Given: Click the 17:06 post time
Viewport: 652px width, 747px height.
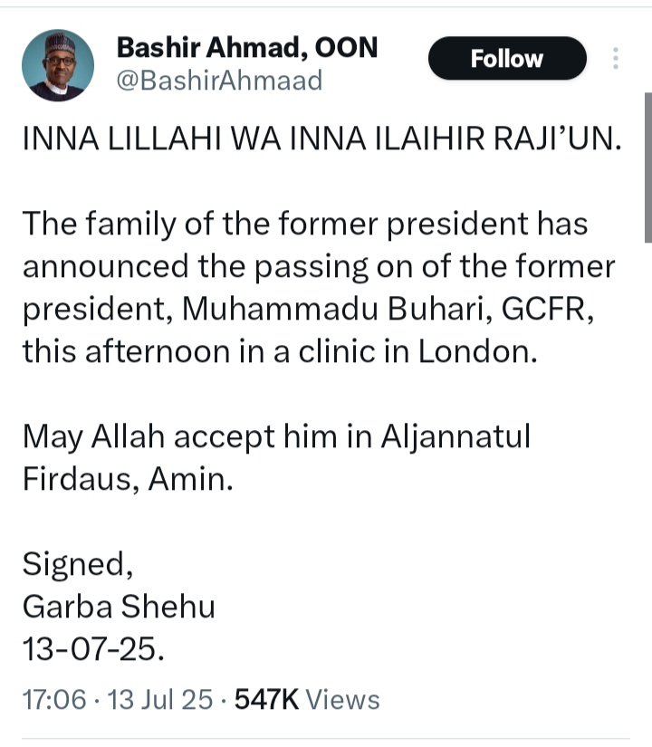Looking at the screenshot, I should coord(54,699).
